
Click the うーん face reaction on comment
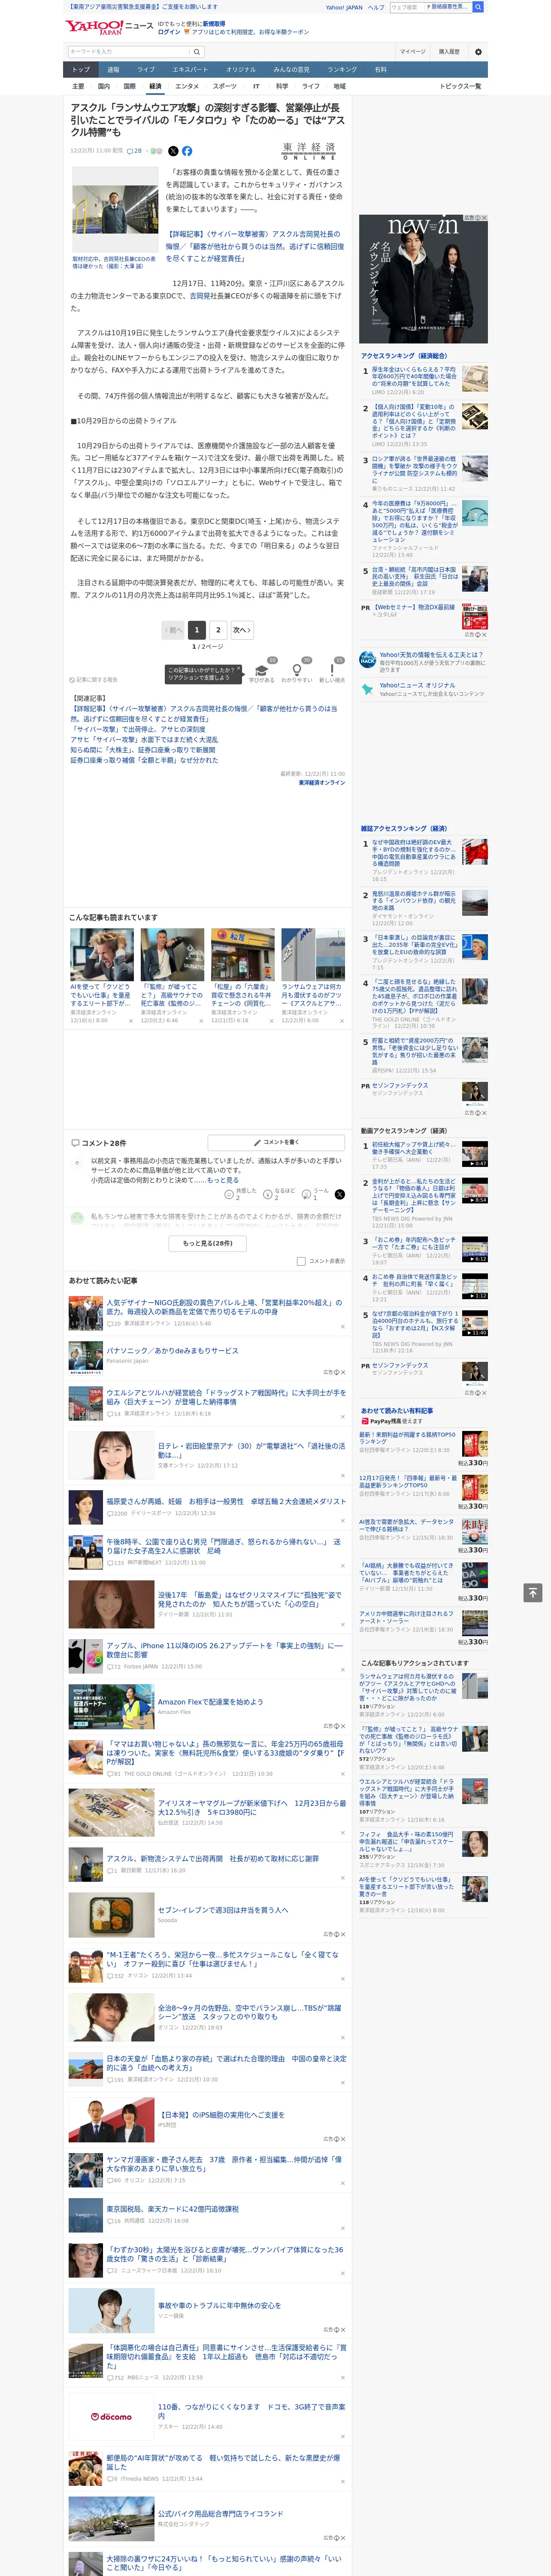point(307,1194)
